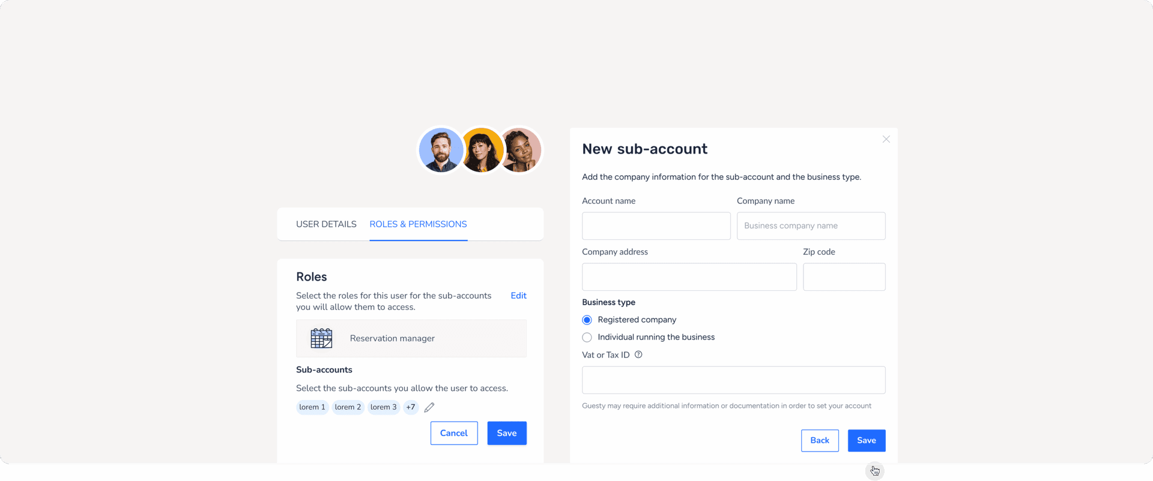1153x481 pixels.
Task: Expand the +7 more sub-accounts chip
Action: (411, 407)
